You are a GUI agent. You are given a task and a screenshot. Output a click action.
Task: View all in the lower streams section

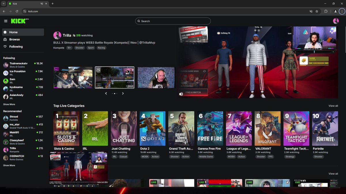pos(333,174)
